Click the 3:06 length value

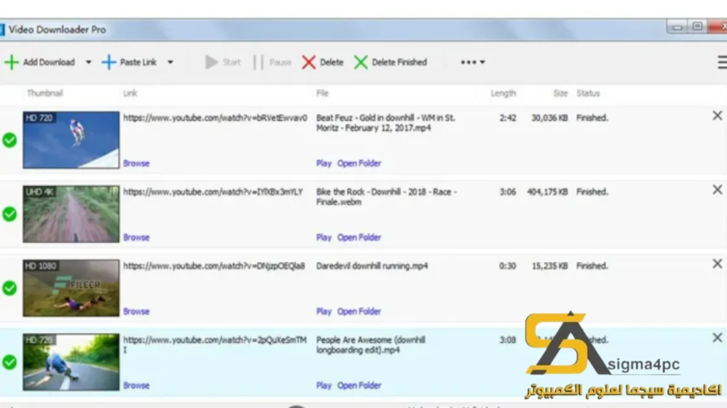click(x=508, y=192)
